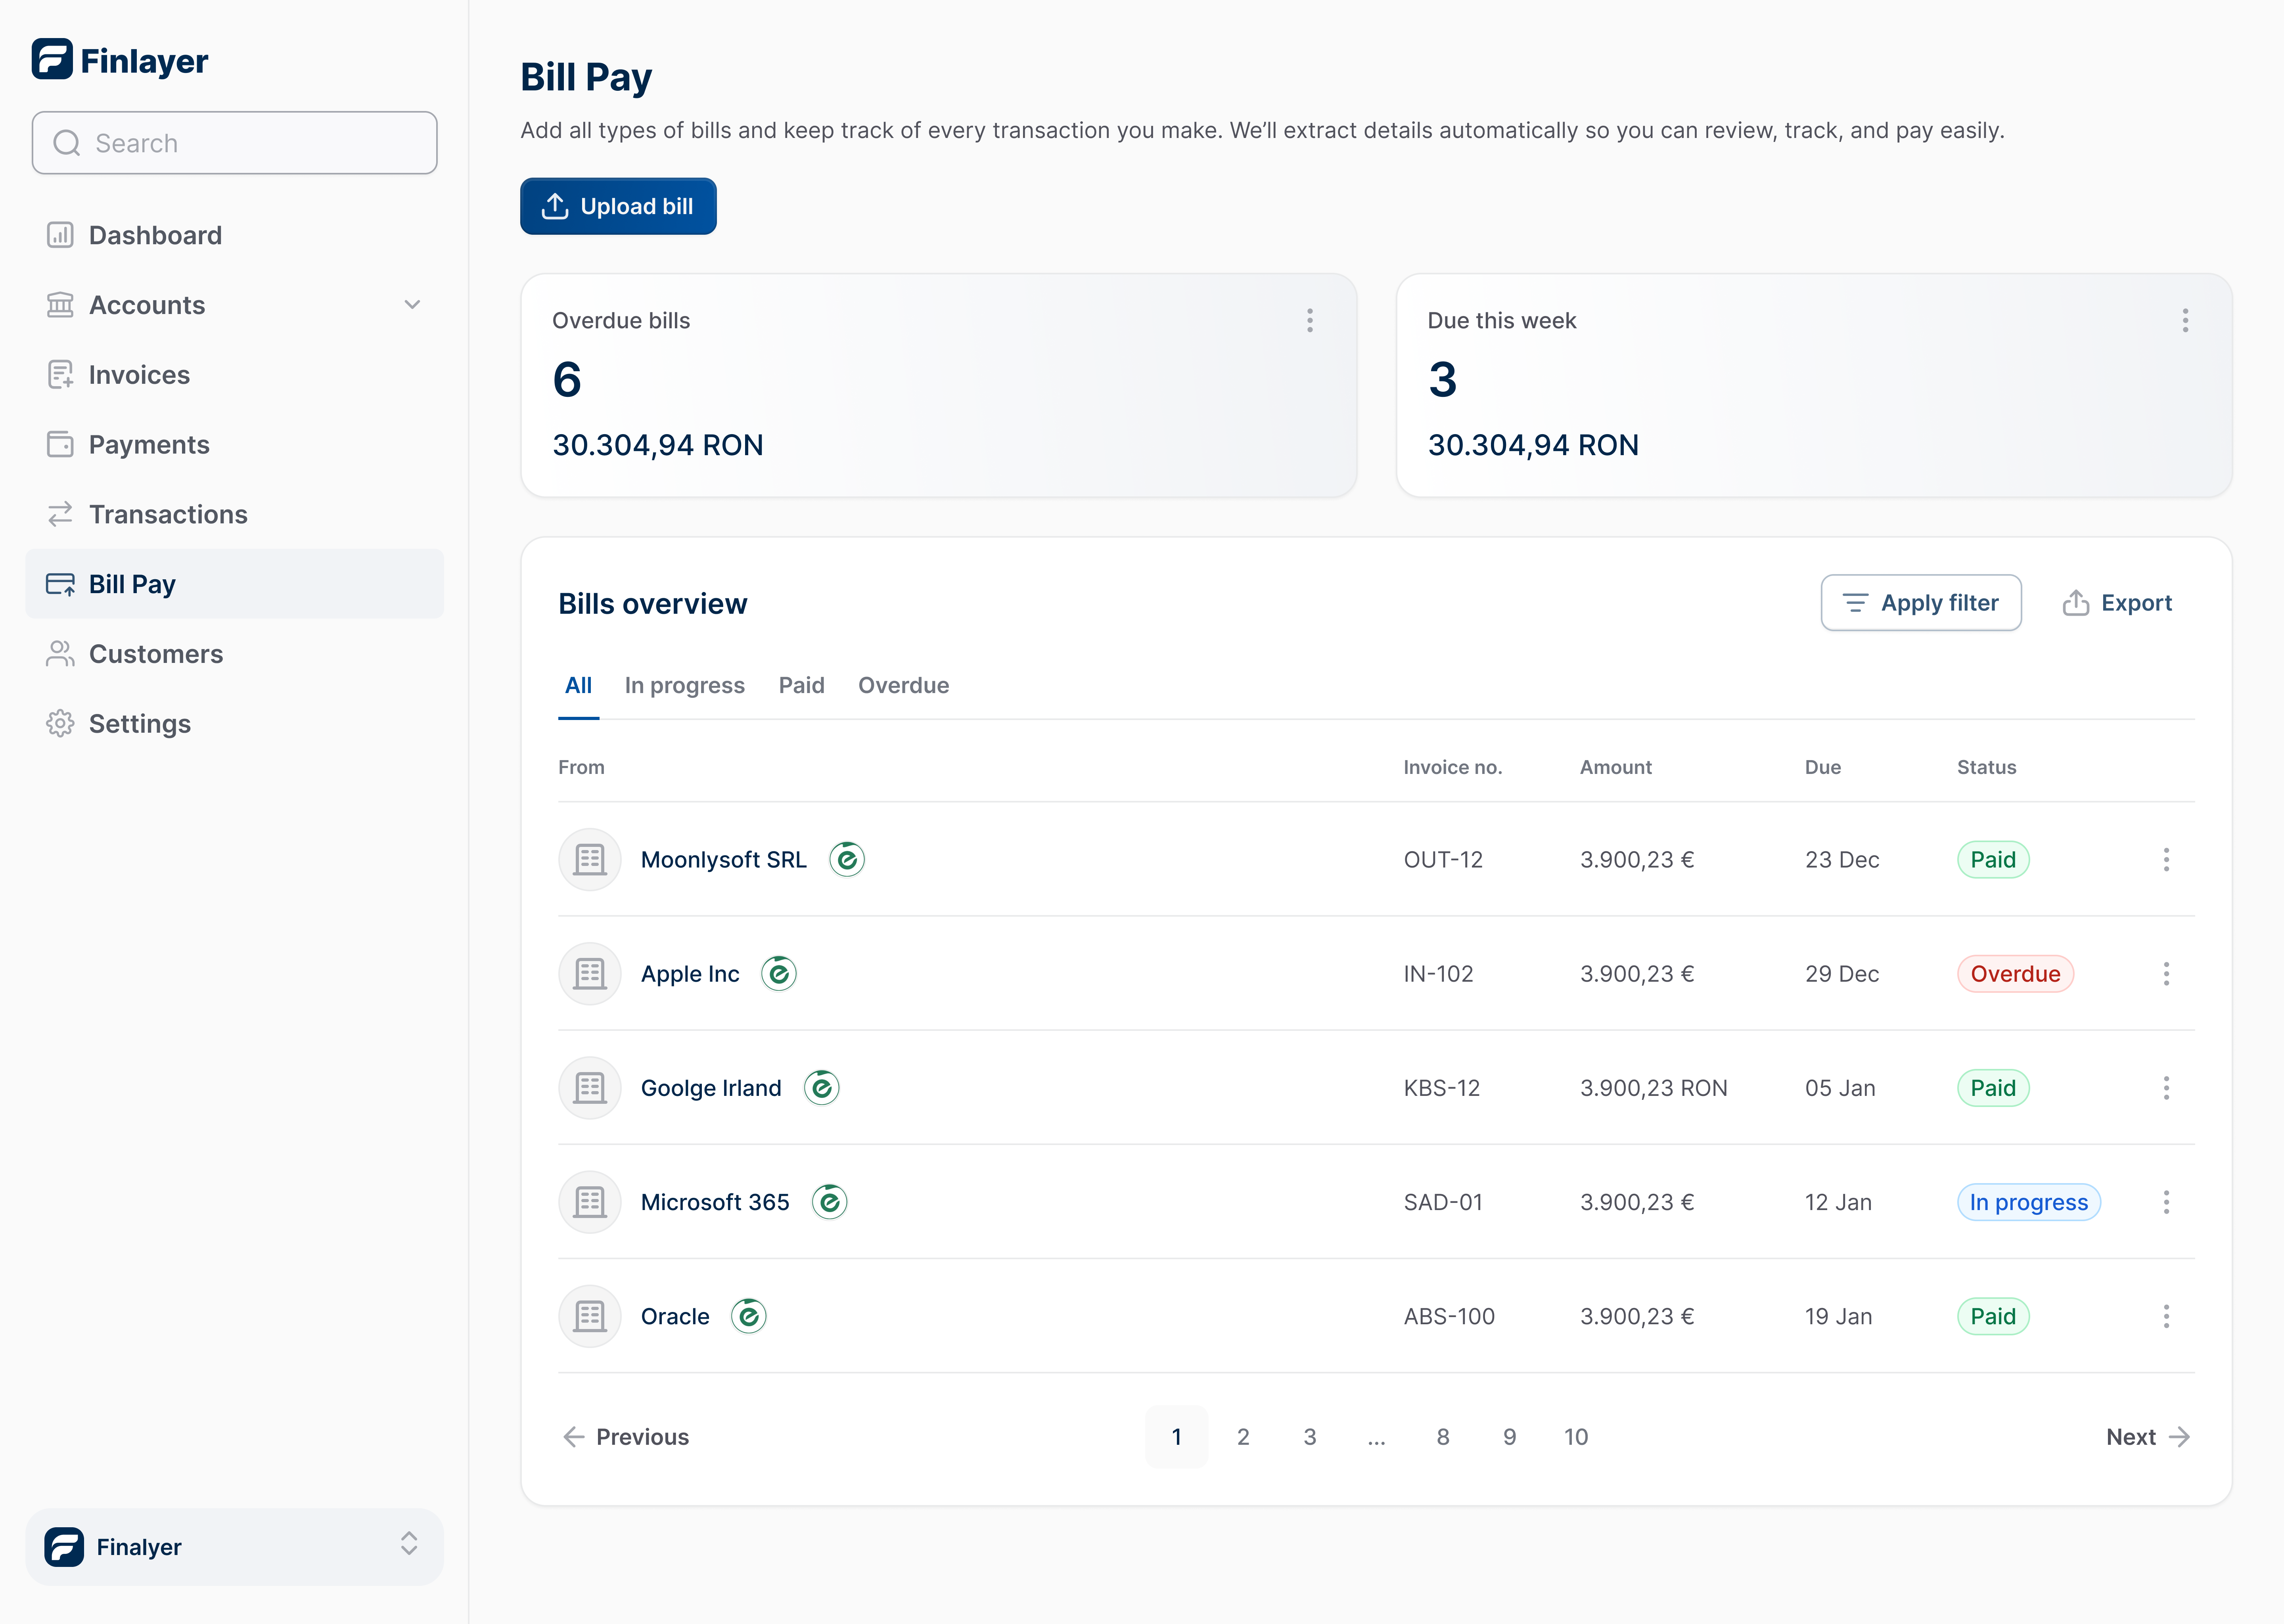Open the Dashboard sidebar icon
The image size is (2284, 1624).
coord(60,235)
